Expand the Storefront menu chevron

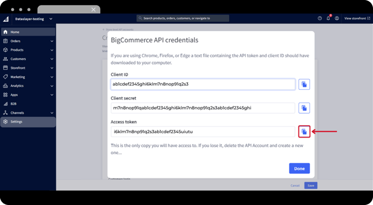click(x=52, y=68)
